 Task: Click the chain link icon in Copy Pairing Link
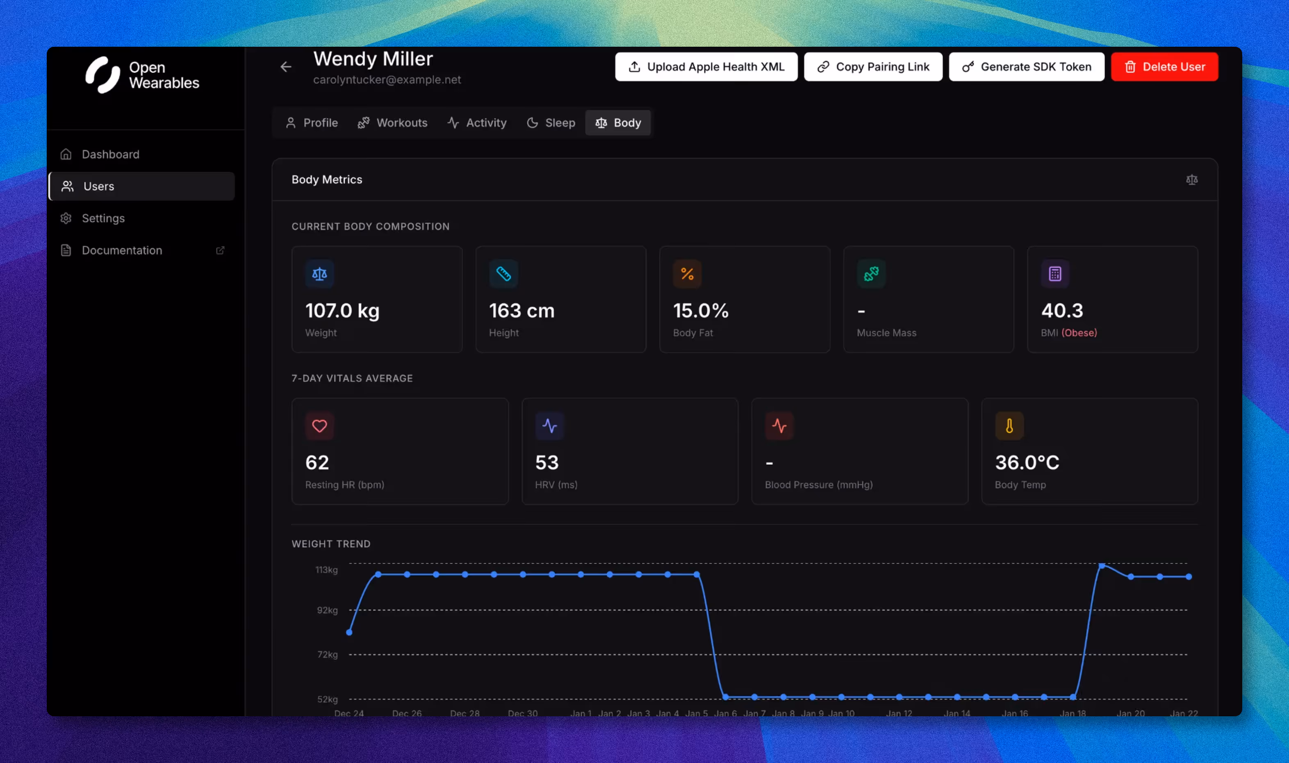[824, 67]
